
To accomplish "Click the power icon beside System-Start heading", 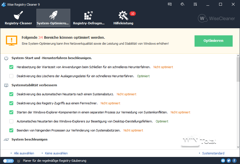I will pyautogui.click(x=6, y=58).
